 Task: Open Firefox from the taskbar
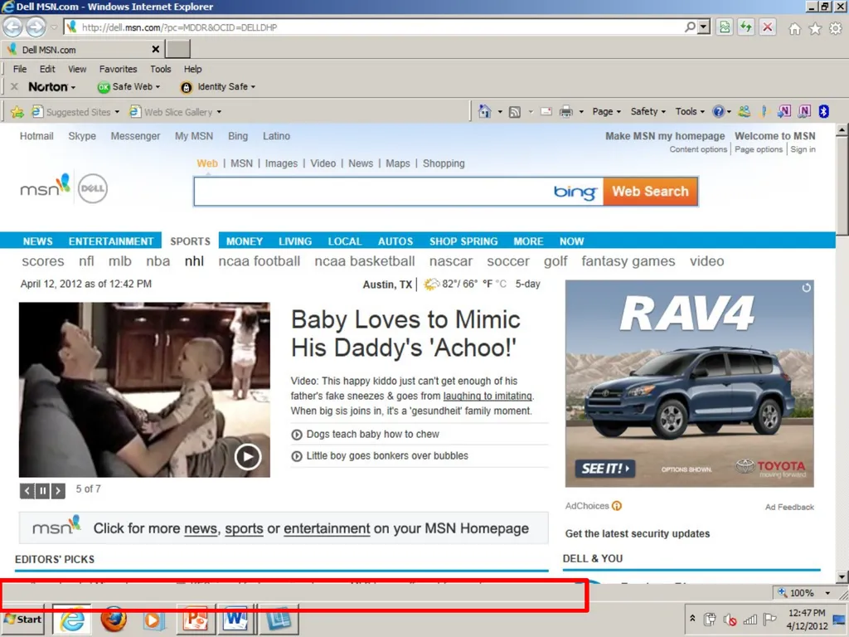pos(114,619)
